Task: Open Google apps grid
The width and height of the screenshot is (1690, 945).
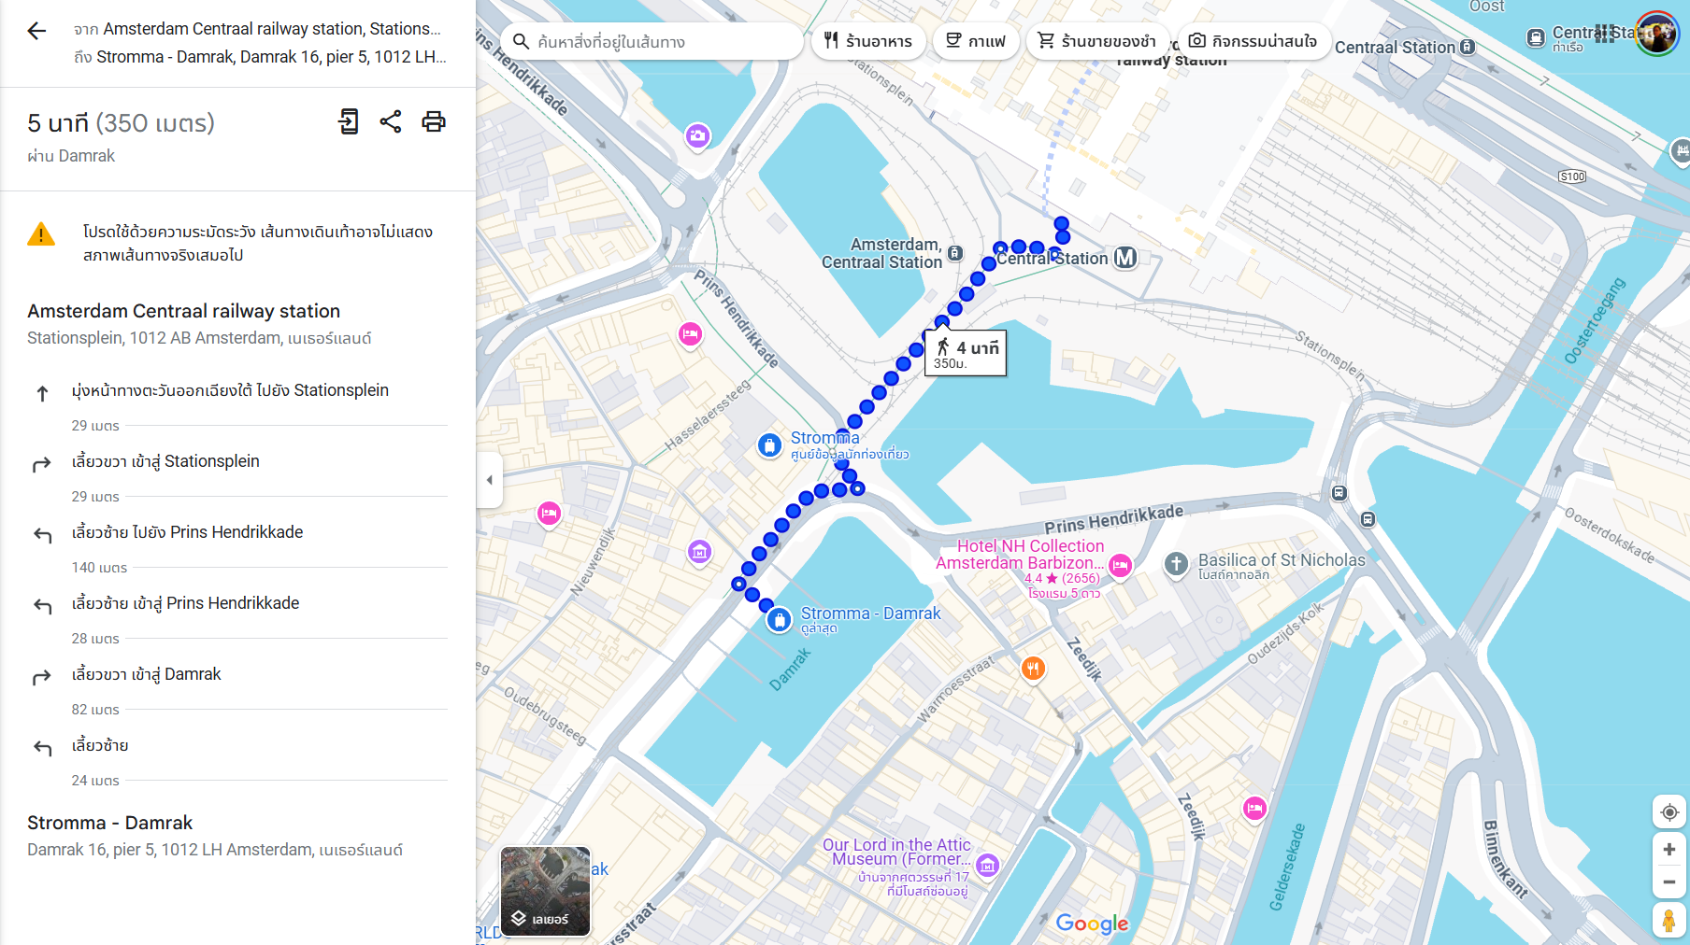Action: coord(1605,35)
